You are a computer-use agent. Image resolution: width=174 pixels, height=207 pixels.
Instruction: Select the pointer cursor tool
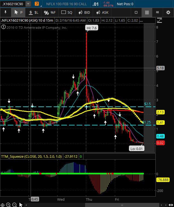pos(18,12)
